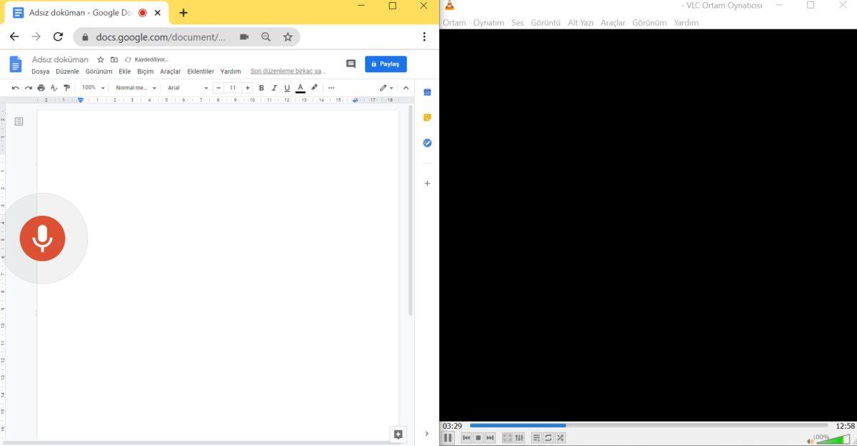Open the Eklentiler menu in Google Docs
The height and width of the screenshot is (446, 857).
[x=201, y=71]
